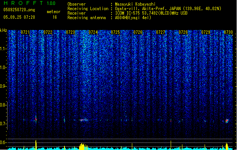Click the yellow power block below 0730
This screenshot has height=150, width=237.
point(227,146)
